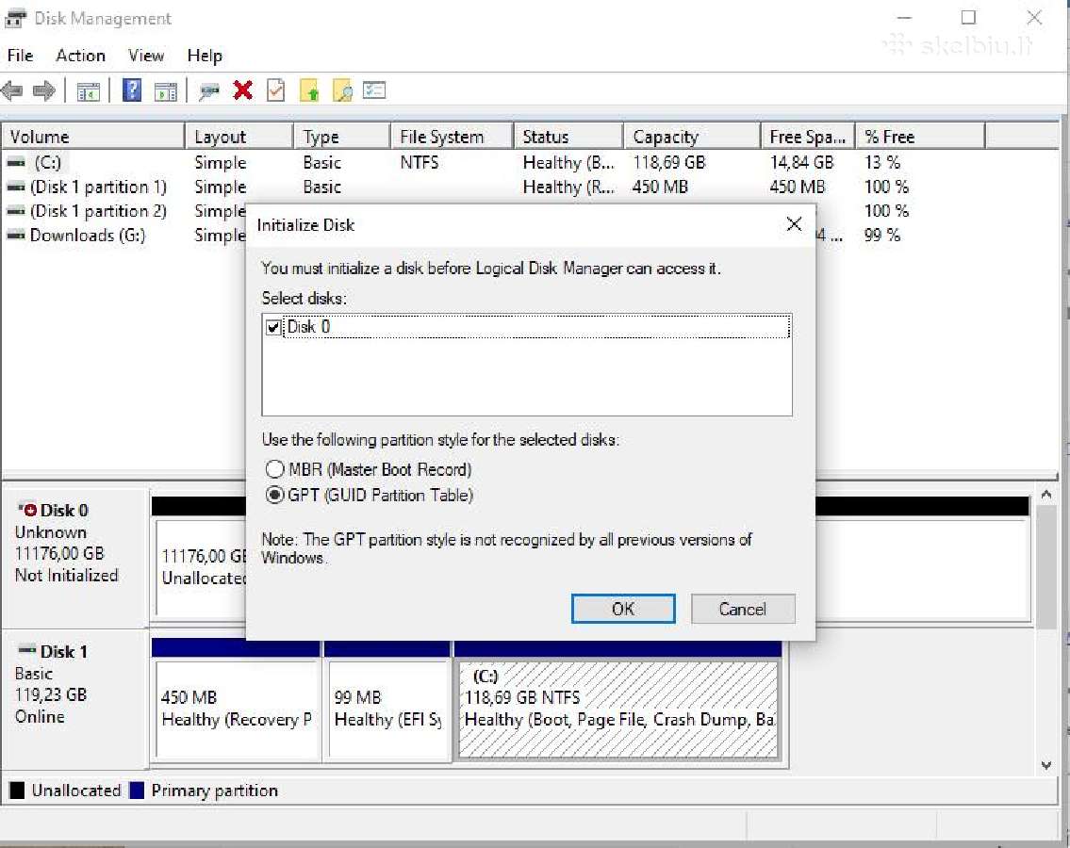Image resolution: width=1070 pixels, height=848 pixels.
Task: Click the Show/Hide Action Pane icon
Action: point(165,90)
